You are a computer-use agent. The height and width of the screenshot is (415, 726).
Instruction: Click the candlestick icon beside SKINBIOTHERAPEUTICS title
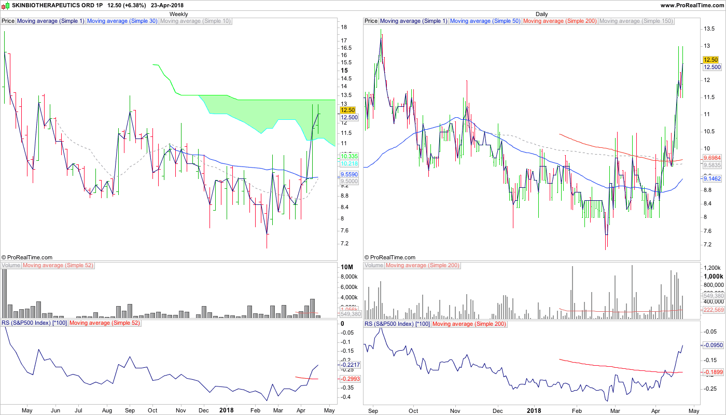(6, 5)
